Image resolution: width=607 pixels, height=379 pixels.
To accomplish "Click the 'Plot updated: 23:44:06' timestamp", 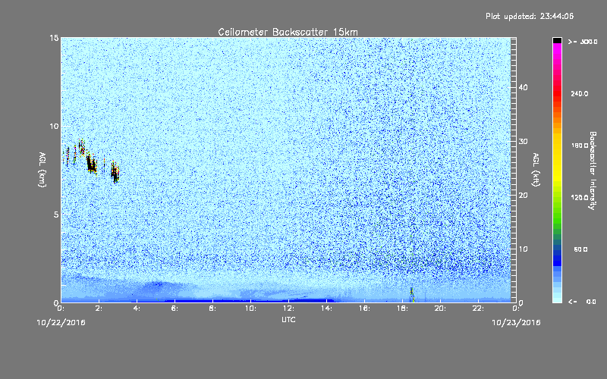I will click(x=530, y=16).
